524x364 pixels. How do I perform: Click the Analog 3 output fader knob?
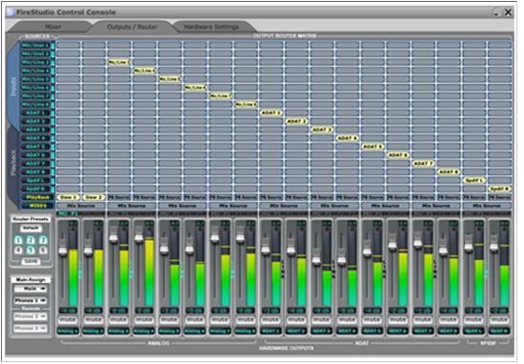[113, 237]
